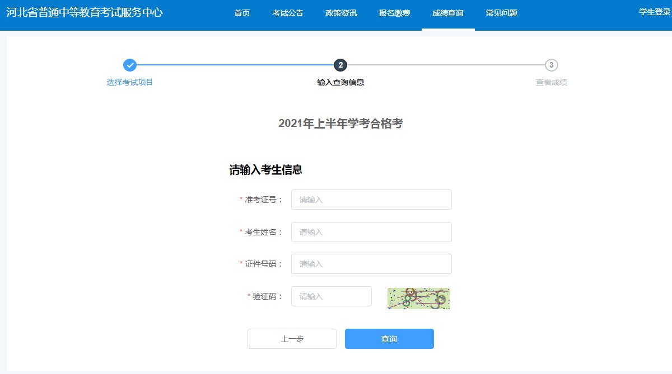Select the 证件号码 input field
This screenshot has height=374, width=672.
371,264
